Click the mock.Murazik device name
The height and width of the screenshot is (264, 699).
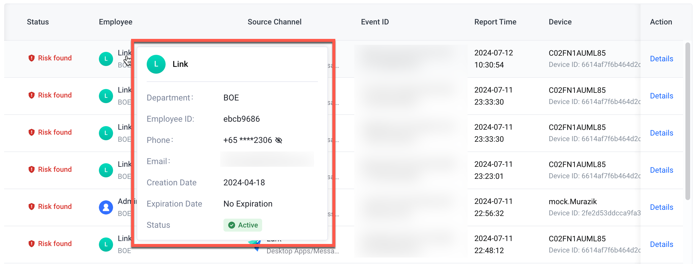click(x=573, y=202)
